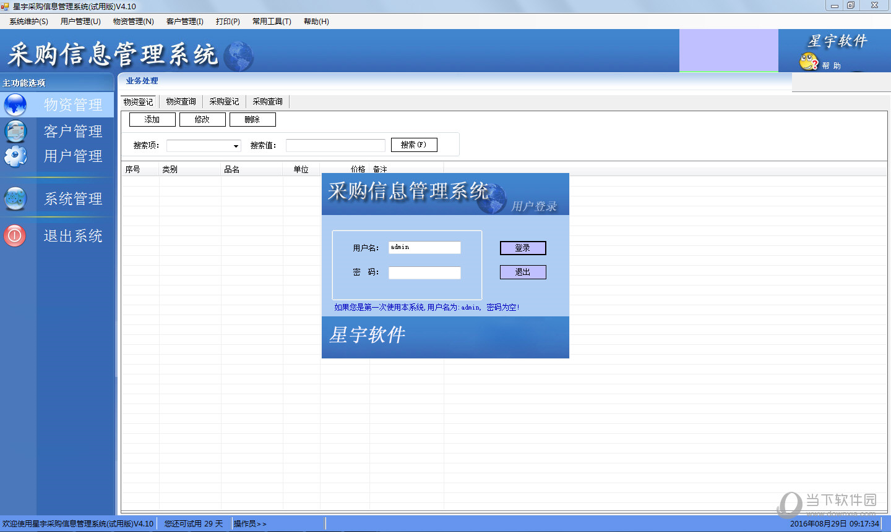Restore the application window size

851,6
